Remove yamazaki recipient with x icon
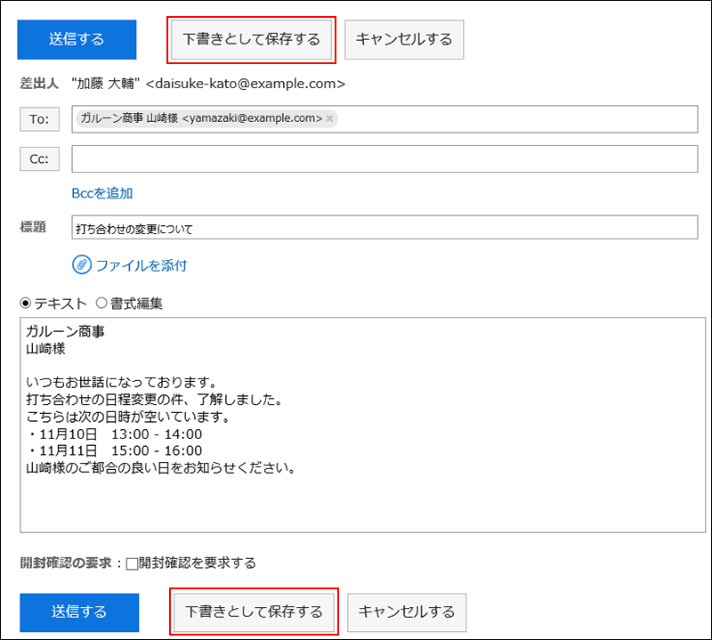Viewport: 712px width, 640px height. pos(329,118)
